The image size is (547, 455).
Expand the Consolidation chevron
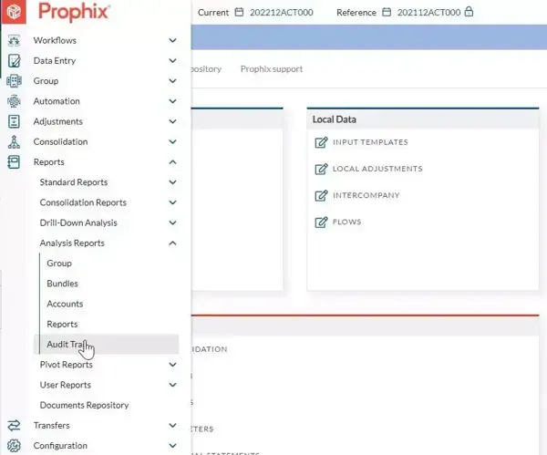click(x=172, y=141)
